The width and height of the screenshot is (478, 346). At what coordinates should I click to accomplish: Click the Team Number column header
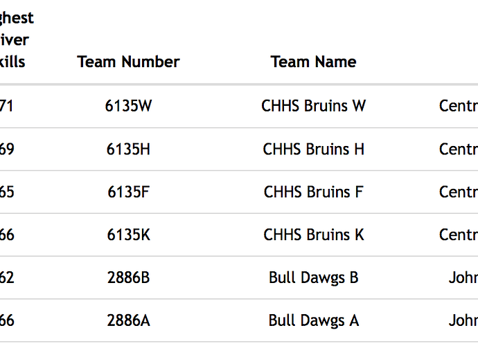pyautogui.click(x=128, y=62)
